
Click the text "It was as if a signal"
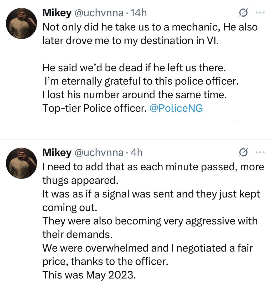click(x=151, y=194)
